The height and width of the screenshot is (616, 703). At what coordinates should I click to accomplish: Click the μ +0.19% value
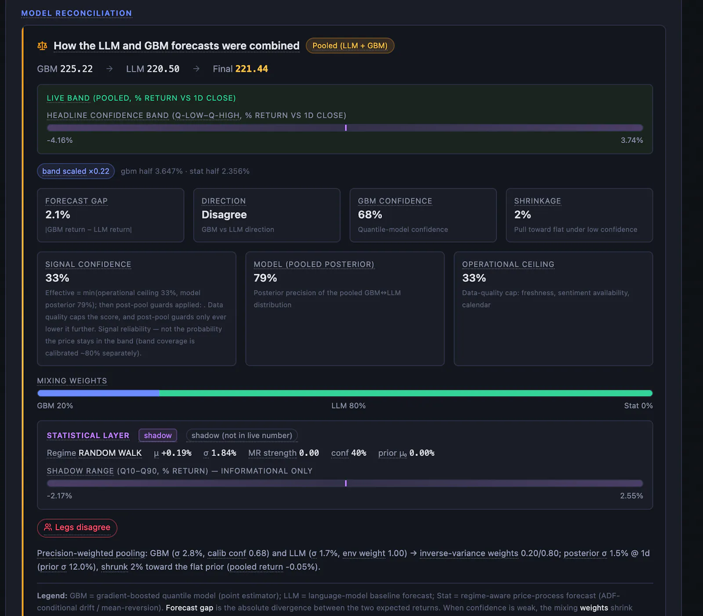pos(173,453)
